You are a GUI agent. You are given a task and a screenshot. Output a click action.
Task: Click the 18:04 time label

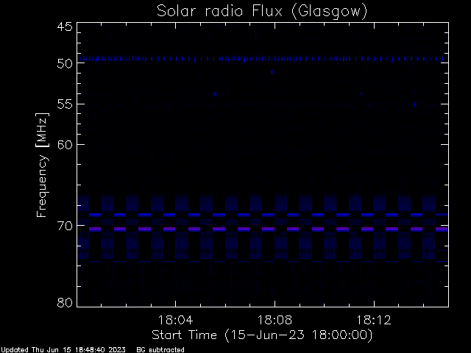coord(175,320)
